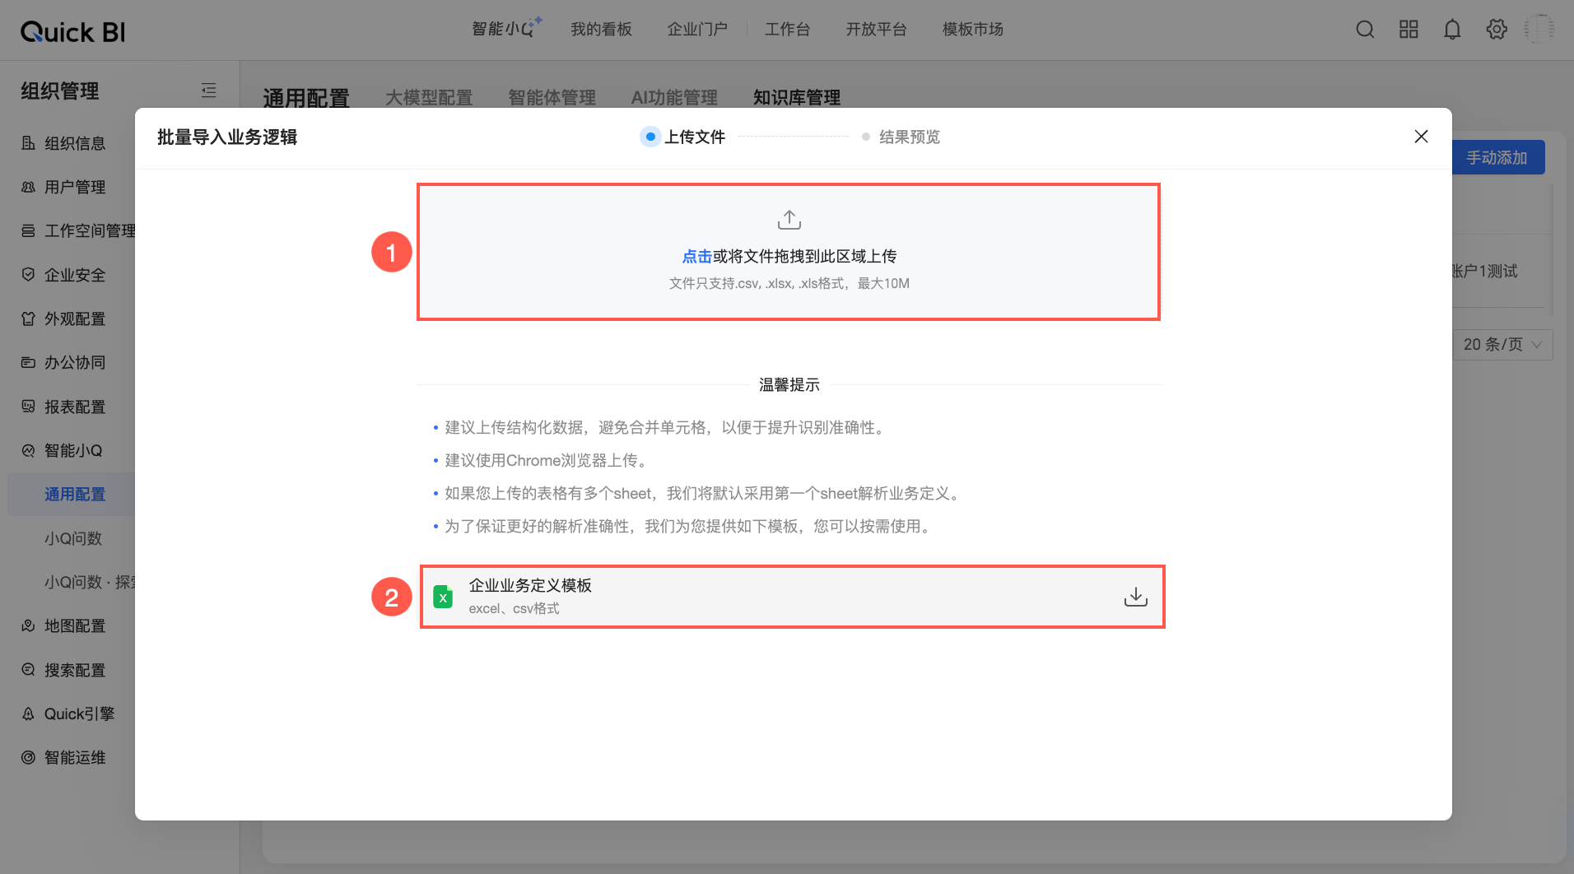This screenshot has height=874, width=1574.
Task: Click the 工作空间管理 sidebar icon
Action: (28, 230)
